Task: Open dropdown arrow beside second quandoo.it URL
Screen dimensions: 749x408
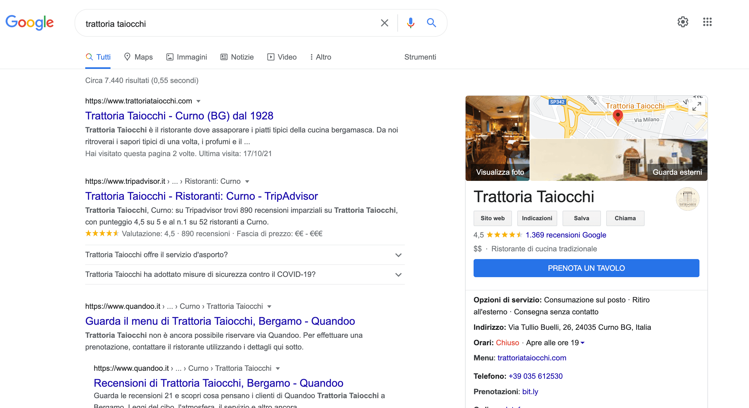Action: (x=278, y=369)
